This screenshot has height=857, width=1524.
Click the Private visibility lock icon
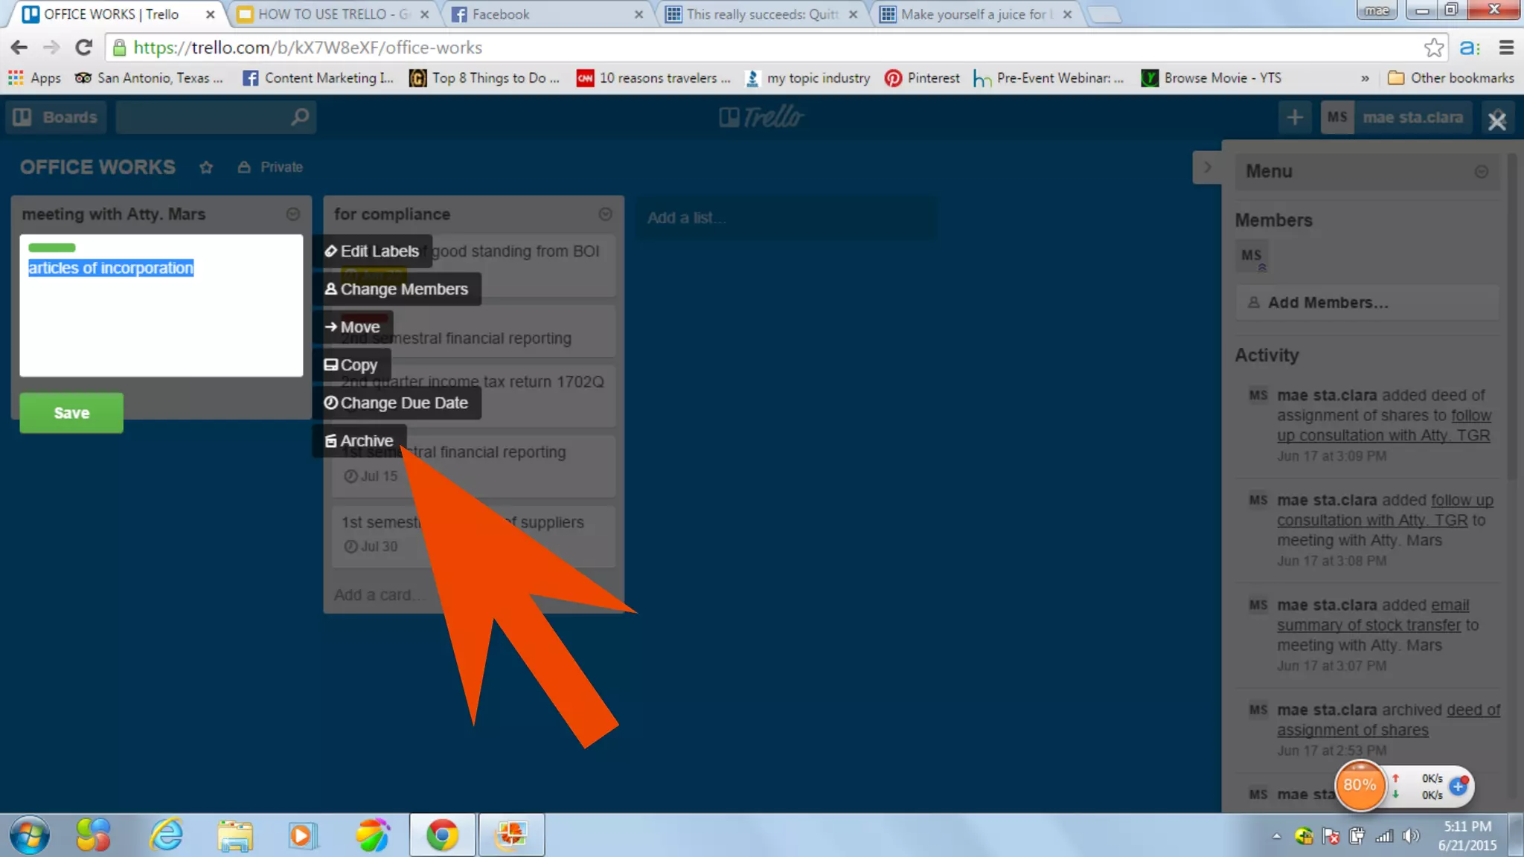pyautogui.click(x=243, y=167)
